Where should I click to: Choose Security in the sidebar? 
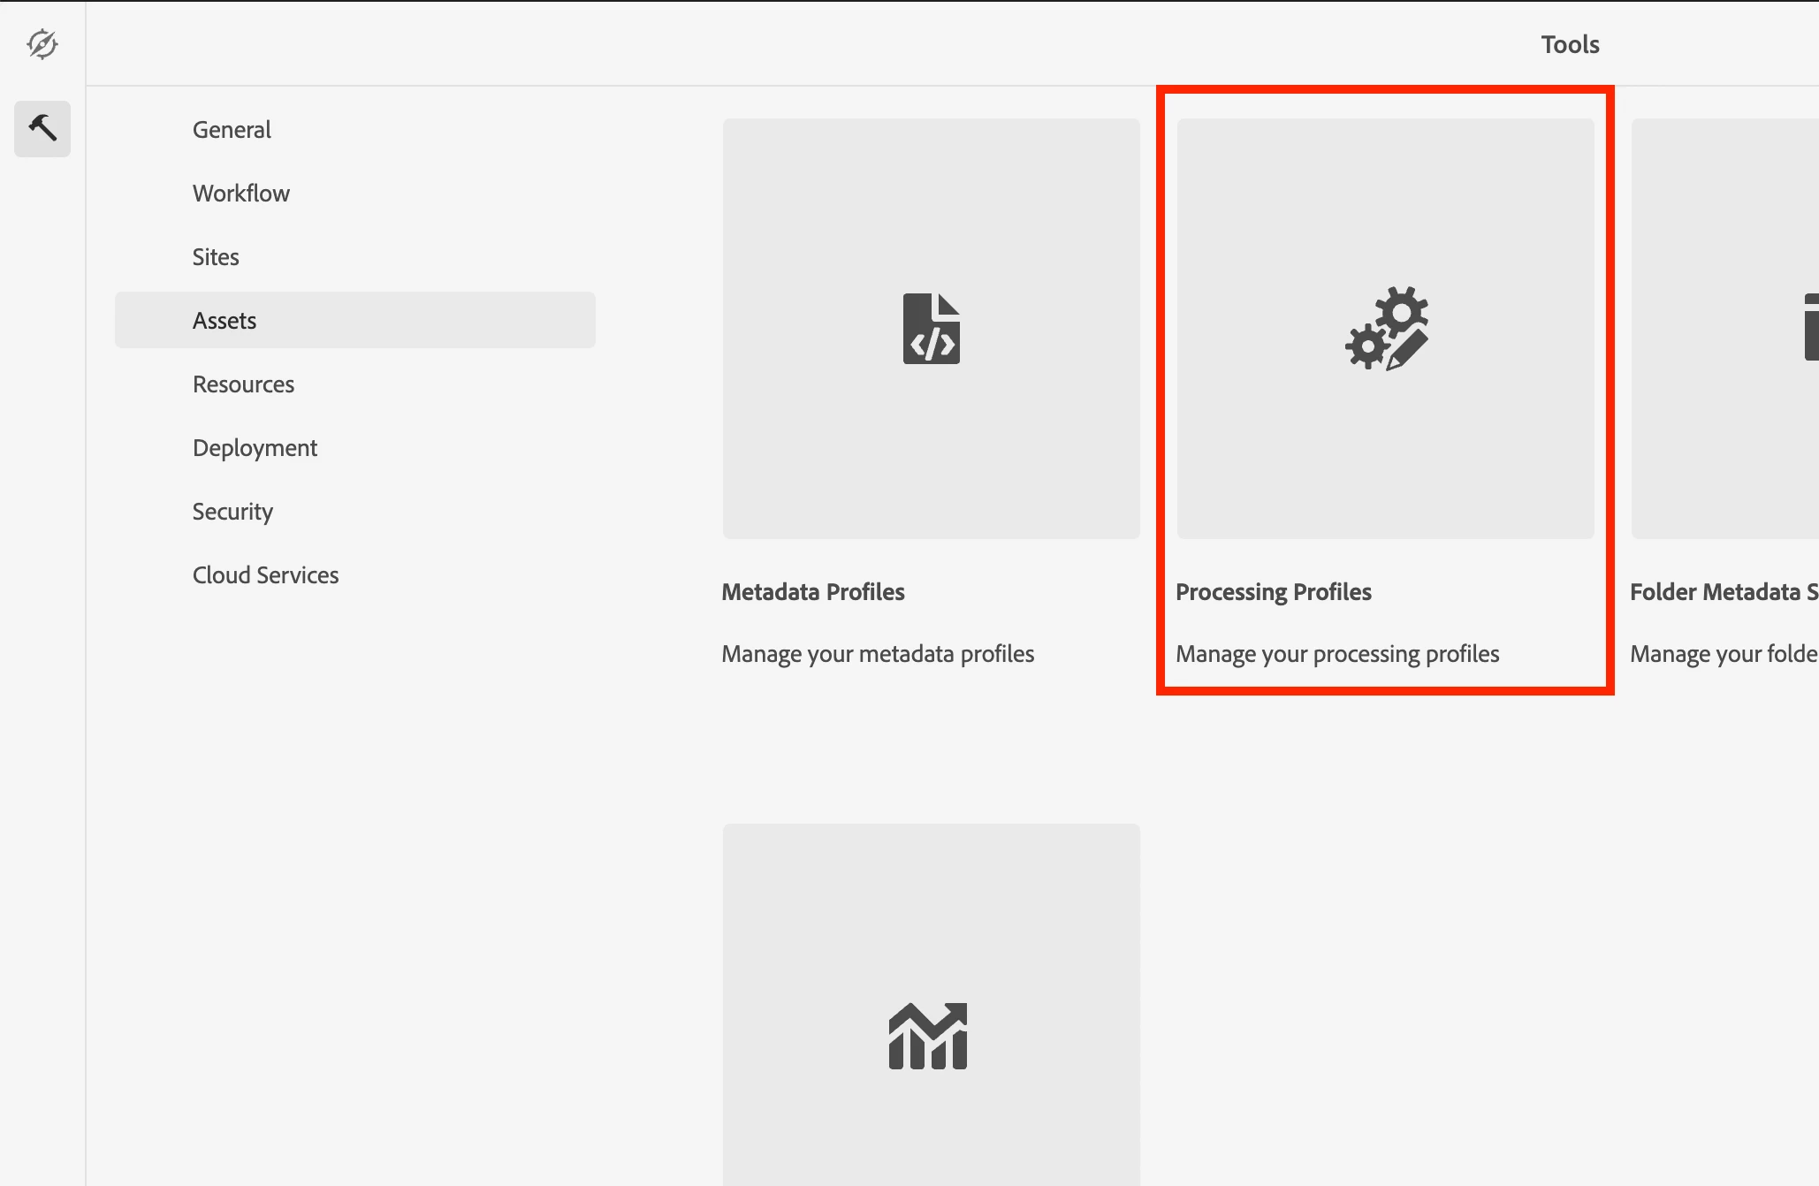[x=232, y=511]
